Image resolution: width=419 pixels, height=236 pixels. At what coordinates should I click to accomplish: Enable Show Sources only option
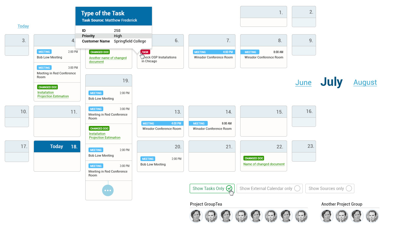[x=349, y=189]
